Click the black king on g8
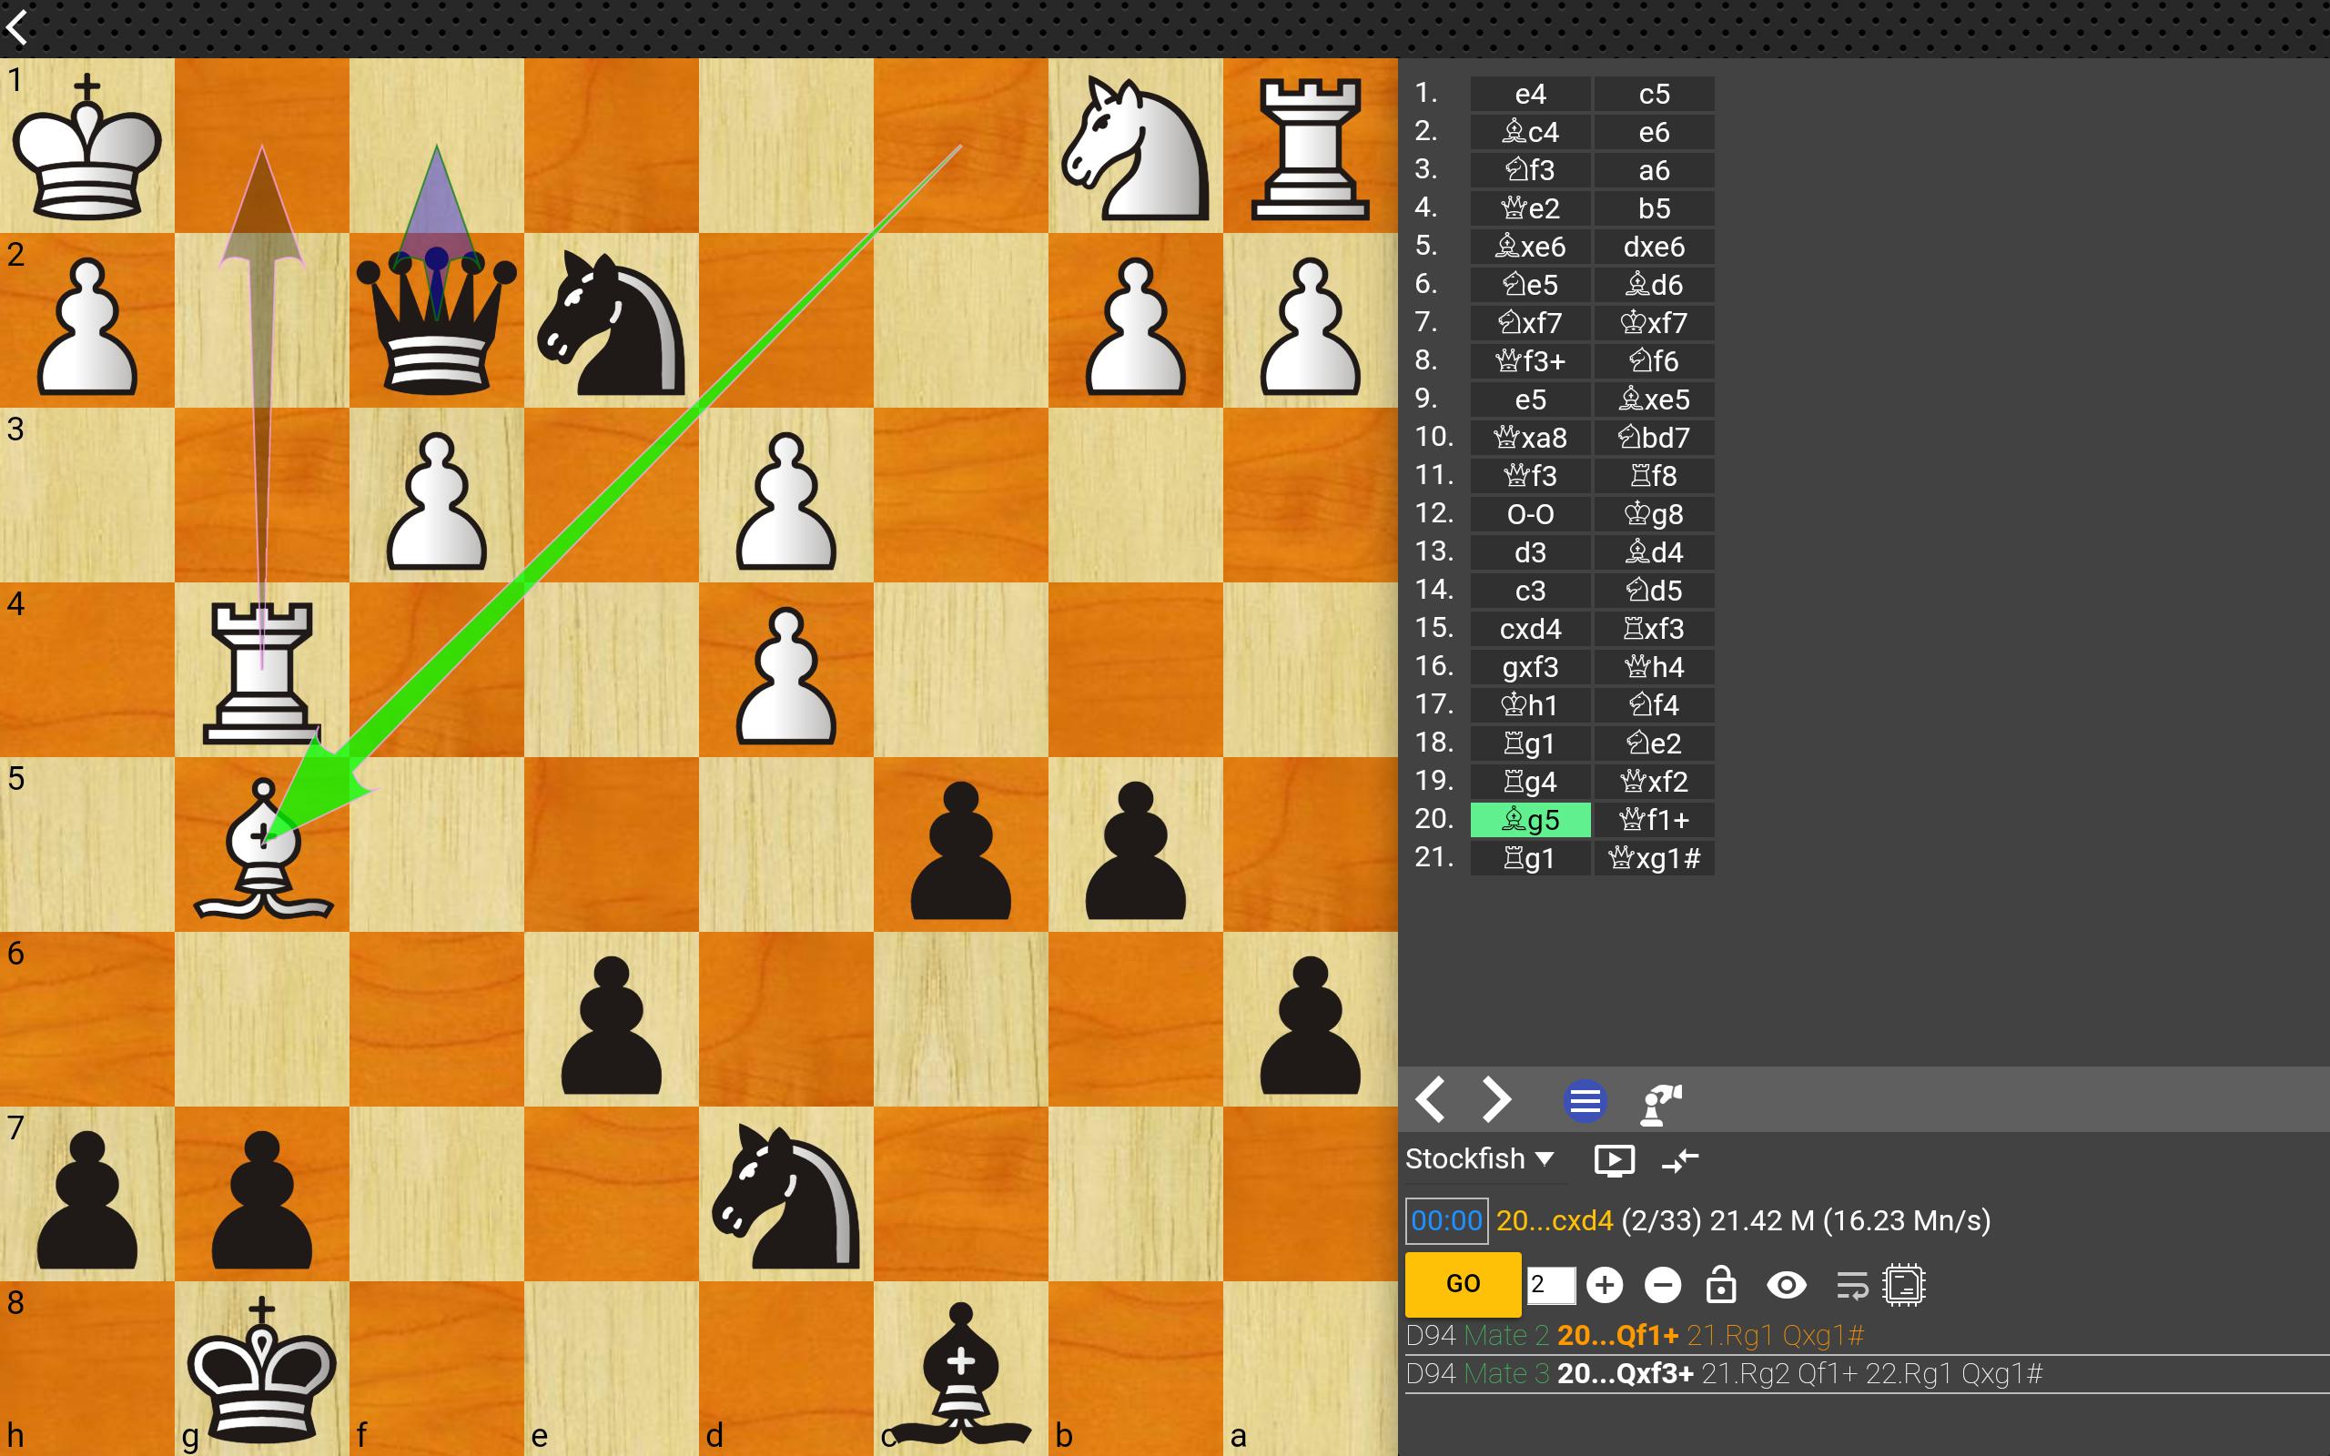This screenshot has height=1456, width=2330. click(x=261, y=1370)
